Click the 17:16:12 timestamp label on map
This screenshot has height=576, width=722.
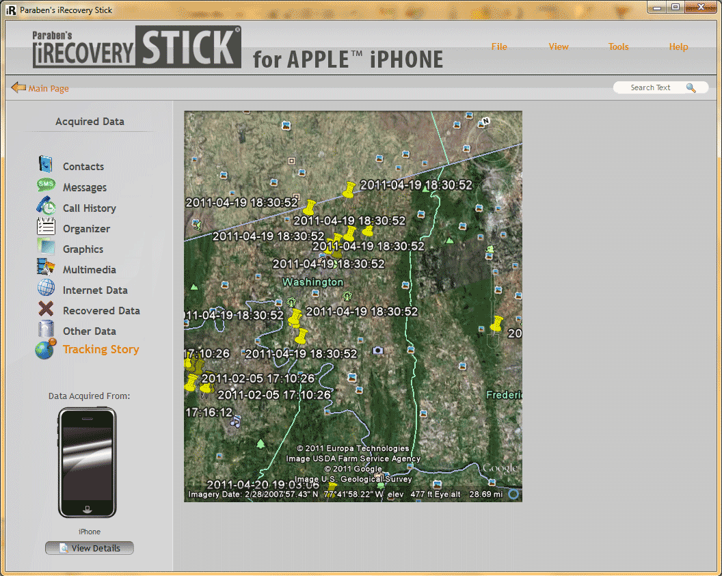209,412
